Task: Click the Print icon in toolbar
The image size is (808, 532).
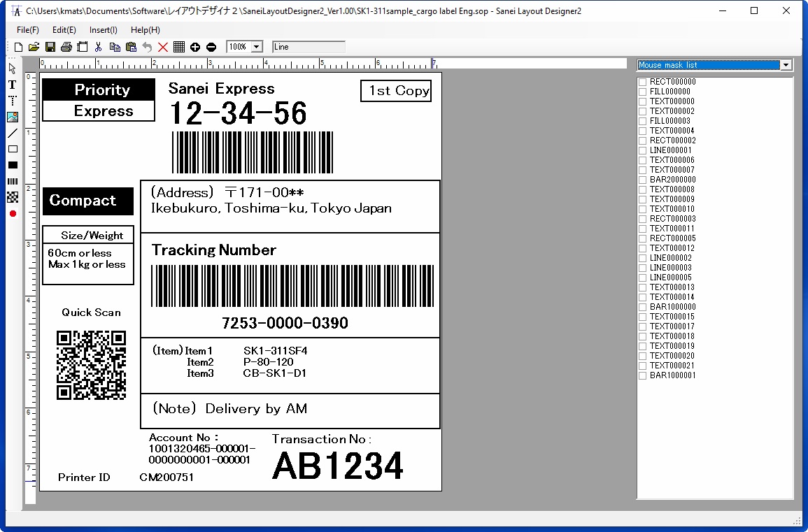Action: pos(66,47)
